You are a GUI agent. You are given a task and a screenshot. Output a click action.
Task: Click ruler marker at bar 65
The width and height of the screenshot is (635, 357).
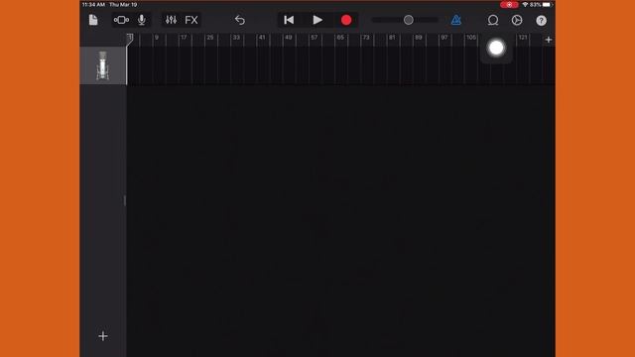340,38
